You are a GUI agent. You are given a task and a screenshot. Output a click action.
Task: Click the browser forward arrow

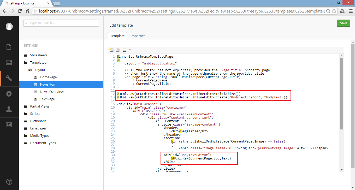(12, 11)
